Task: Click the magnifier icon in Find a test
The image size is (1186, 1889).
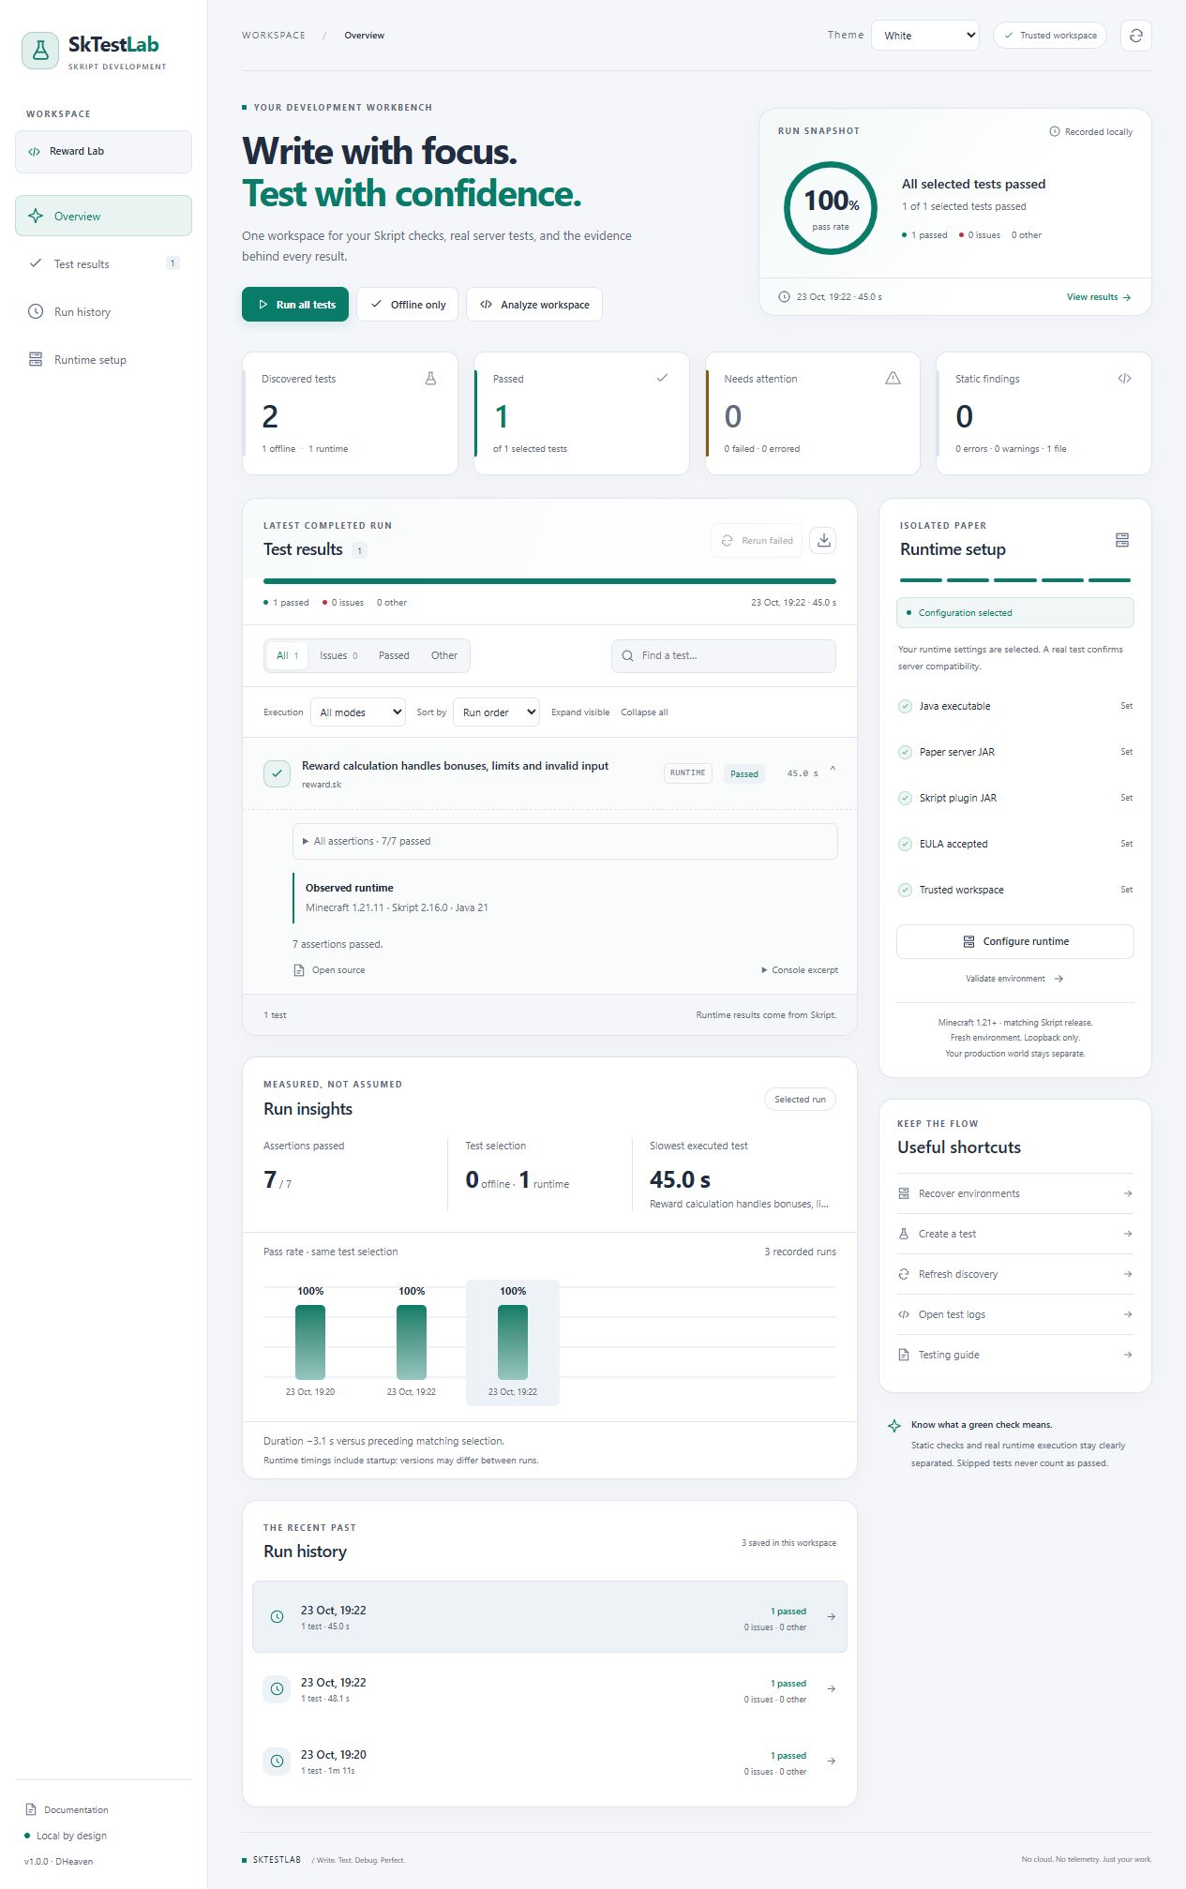Action: [628, 656]
